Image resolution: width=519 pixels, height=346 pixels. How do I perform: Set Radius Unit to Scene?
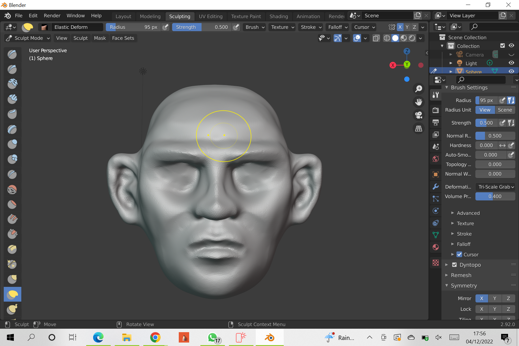[x=505, y=110]
